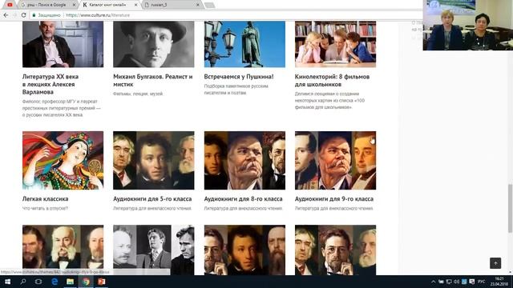513x288 pixels.
Task: Switch to the YouTube pinned tab
Action: coord(10,5)
